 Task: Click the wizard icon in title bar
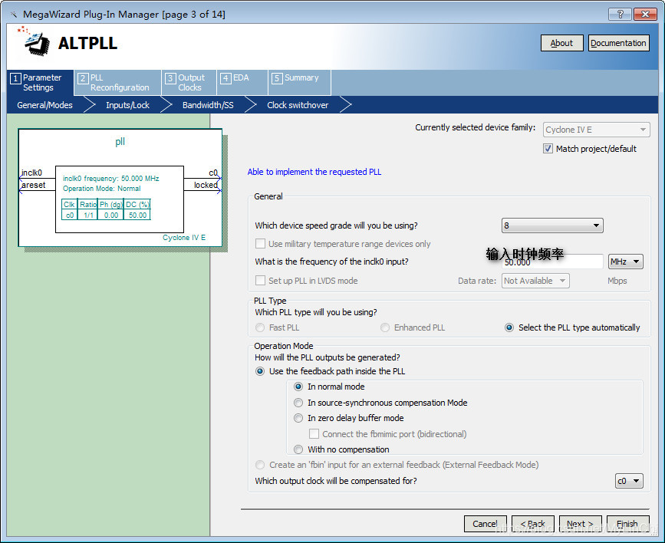pos(14,15)
